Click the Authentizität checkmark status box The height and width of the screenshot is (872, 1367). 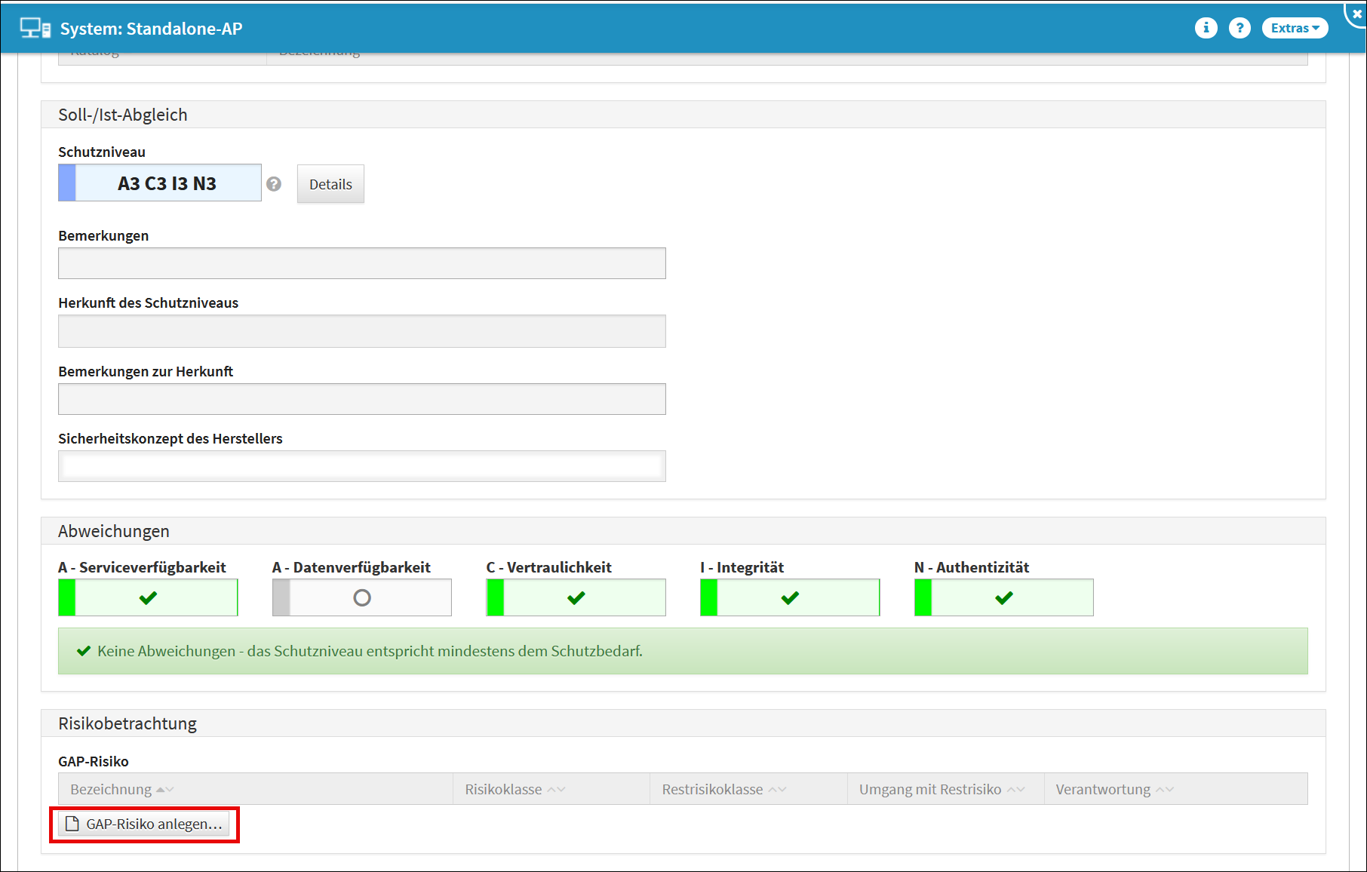[x=1004, y=597]
